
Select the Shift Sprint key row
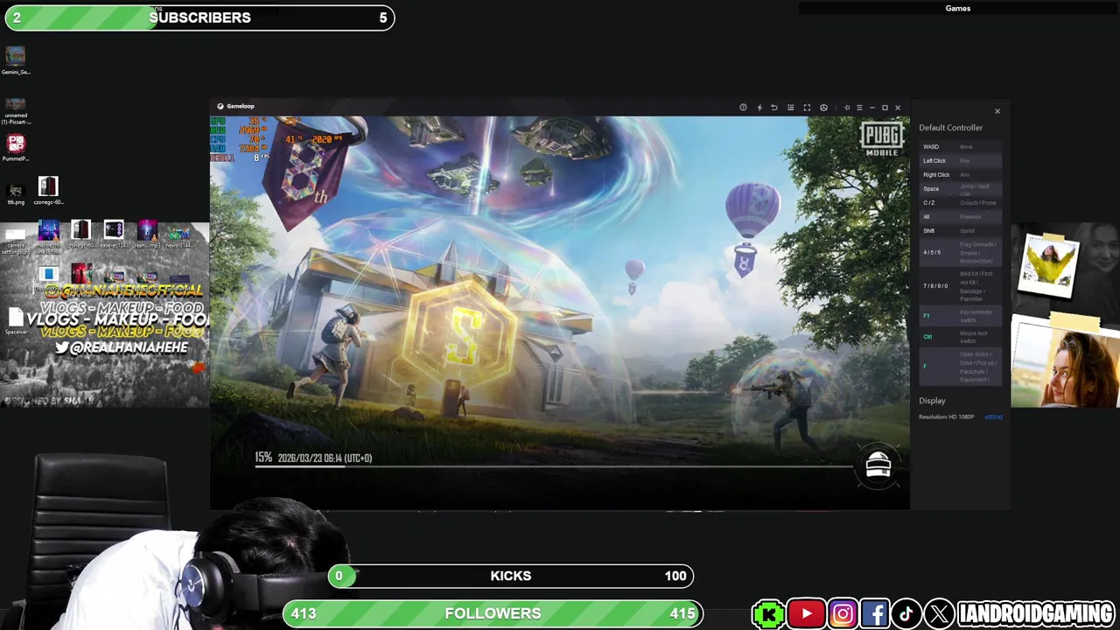(960, 231)
